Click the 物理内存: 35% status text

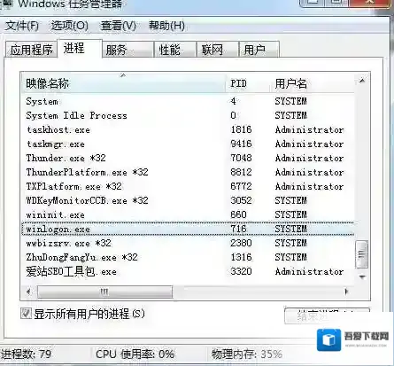click(x=247, y=354)
